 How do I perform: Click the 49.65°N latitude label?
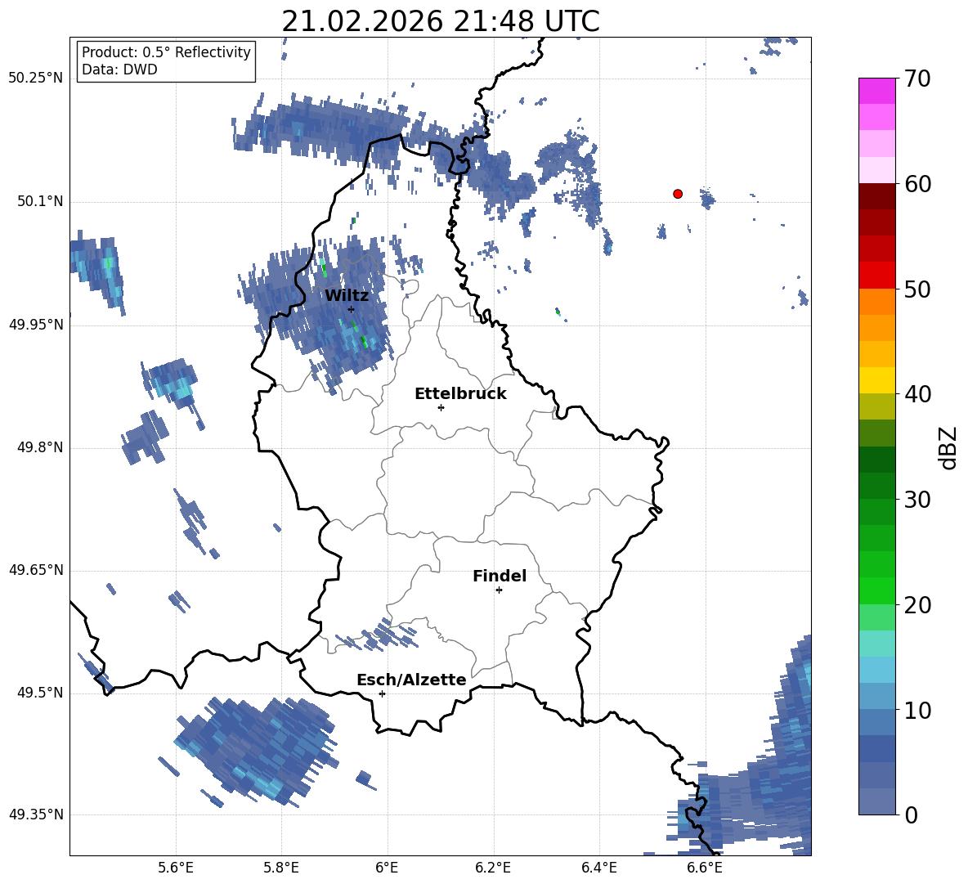pos(36,570)
